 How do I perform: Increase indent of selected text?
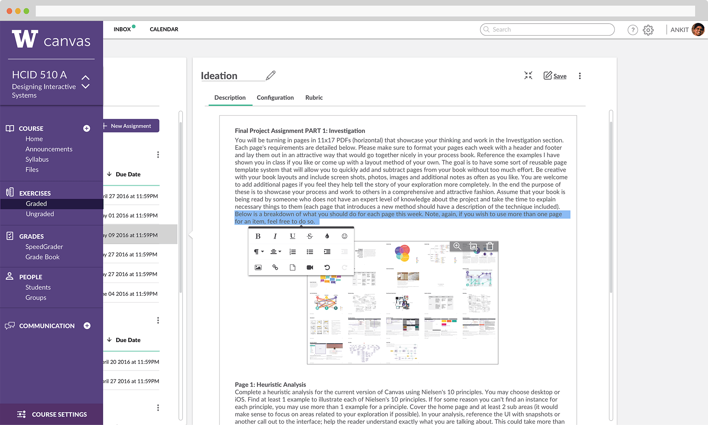pos(327,252)
